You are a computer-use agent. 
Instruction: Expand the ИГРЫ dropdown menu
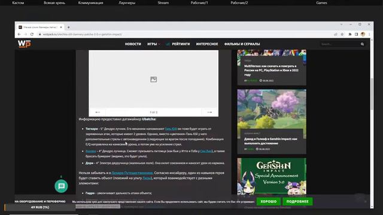[x=154, y=44]
